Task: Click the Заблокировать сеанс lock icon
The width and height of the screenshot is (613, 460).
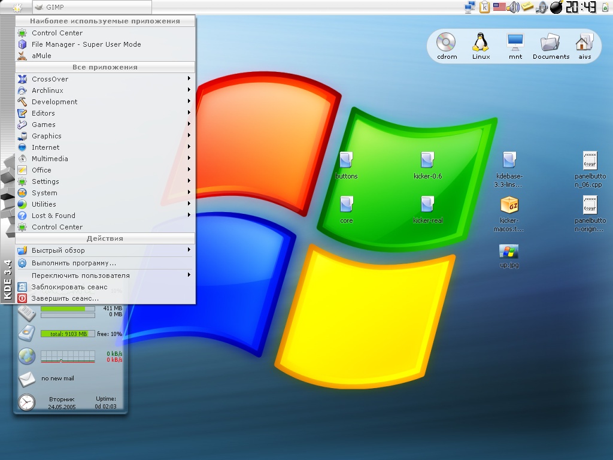Action: 22,287
